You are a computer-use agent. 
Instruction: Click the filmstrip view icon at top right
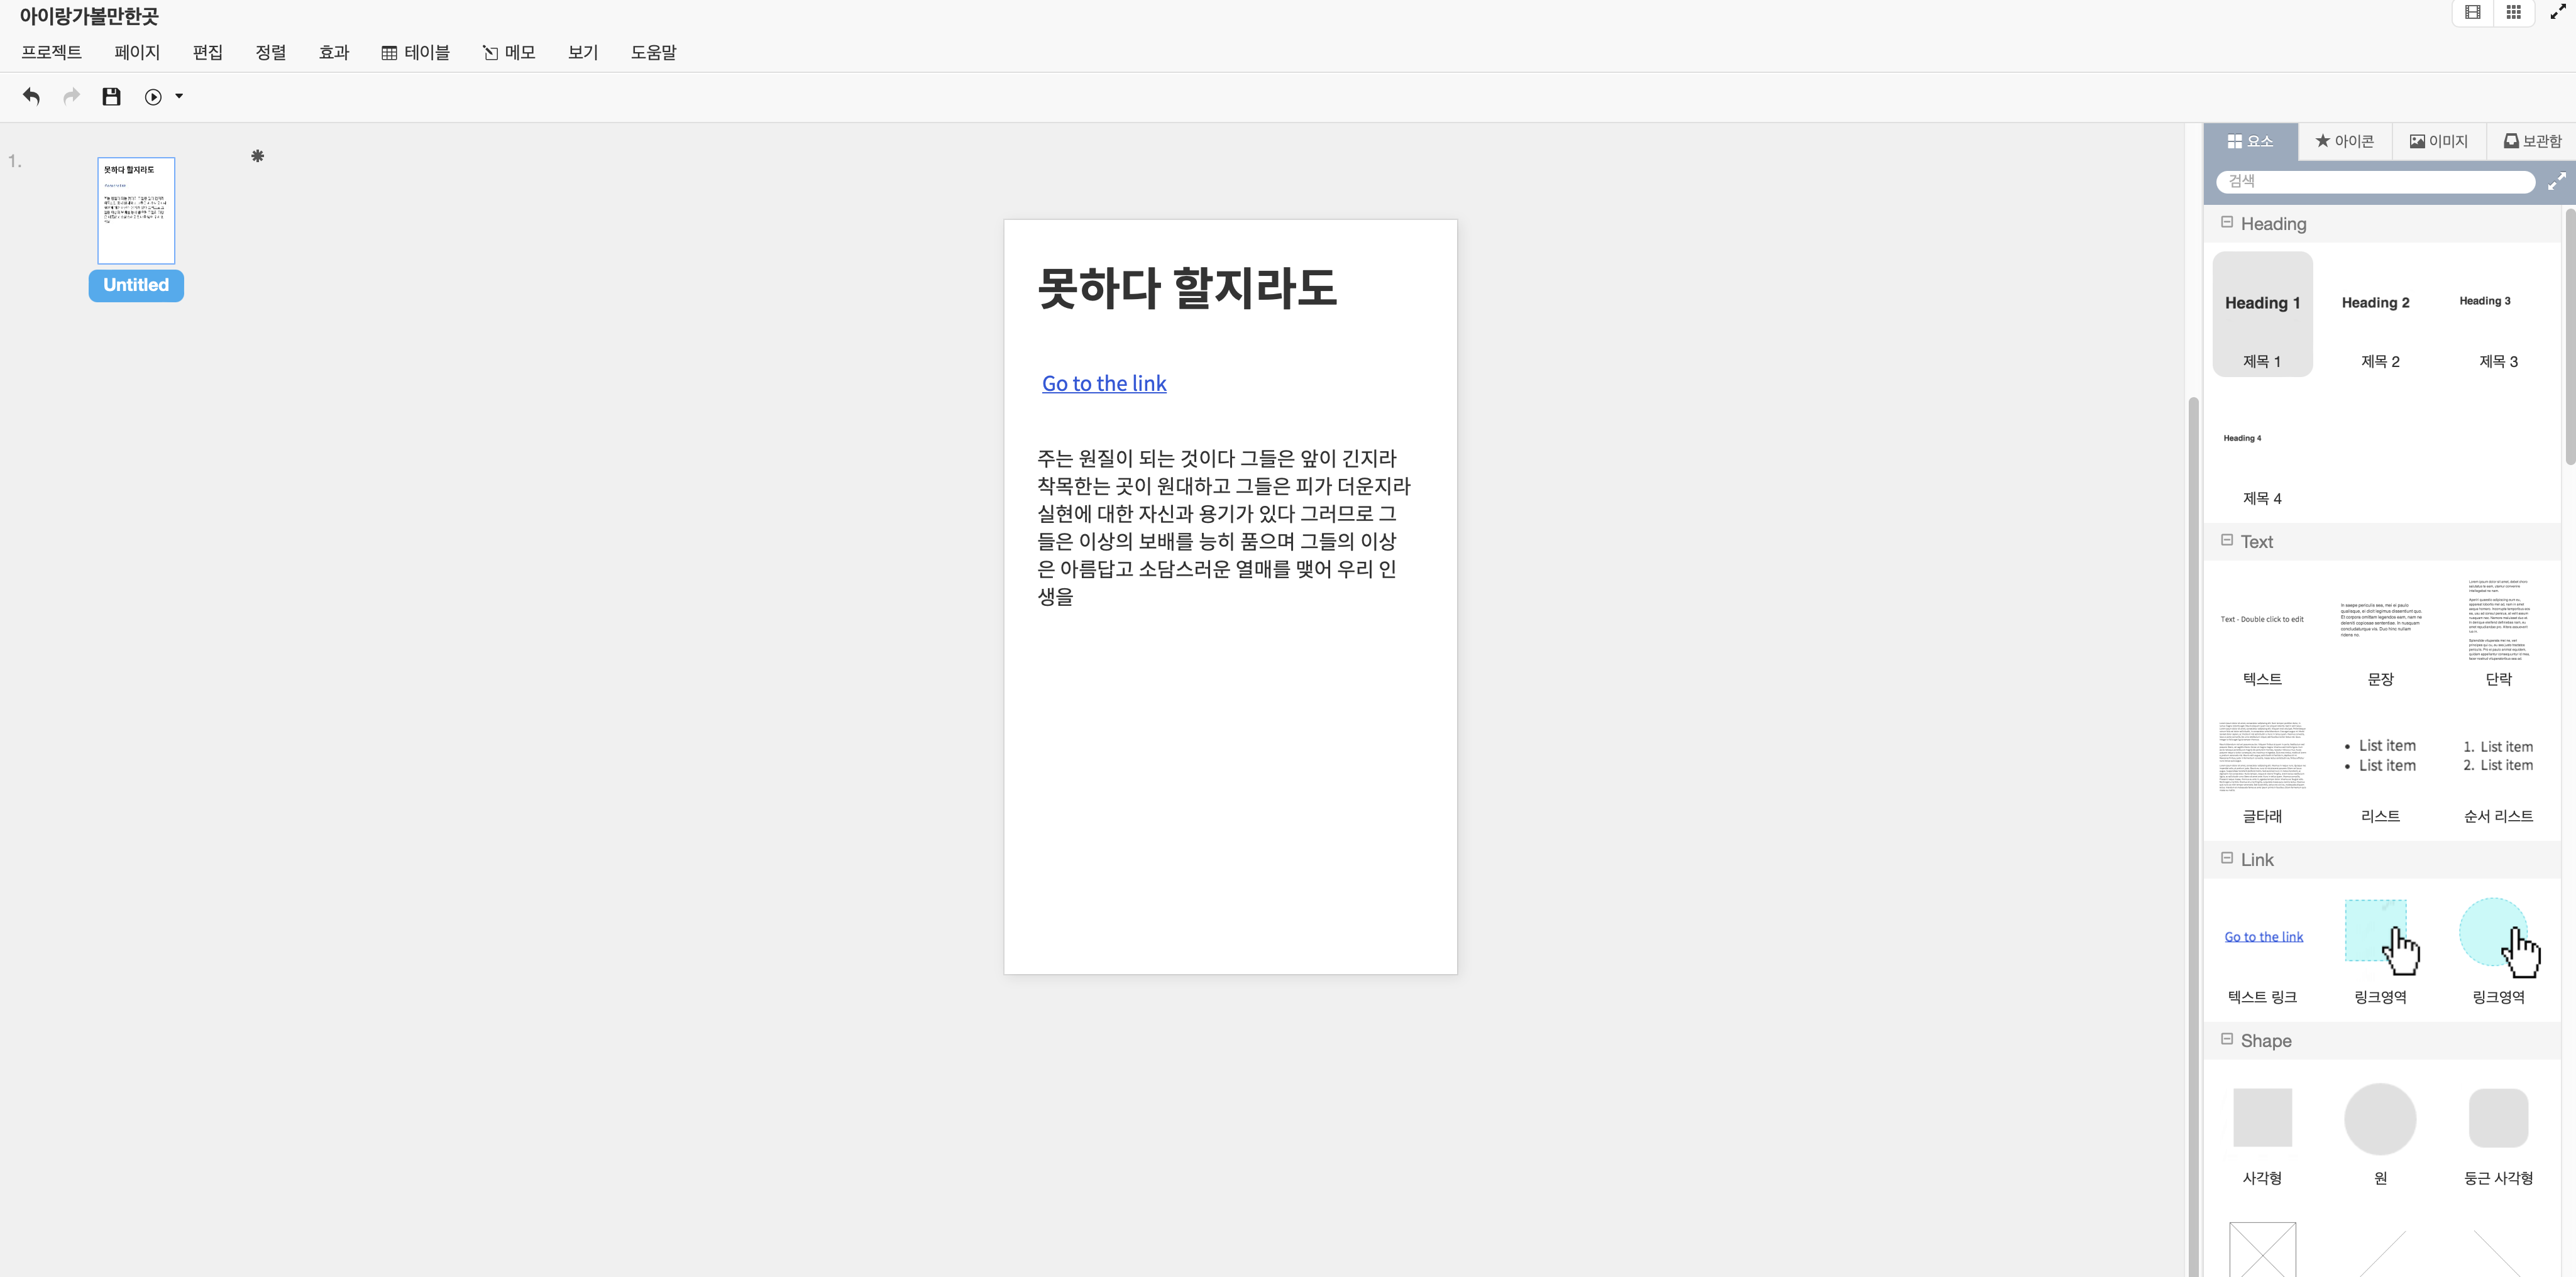tap(2472, 13)
